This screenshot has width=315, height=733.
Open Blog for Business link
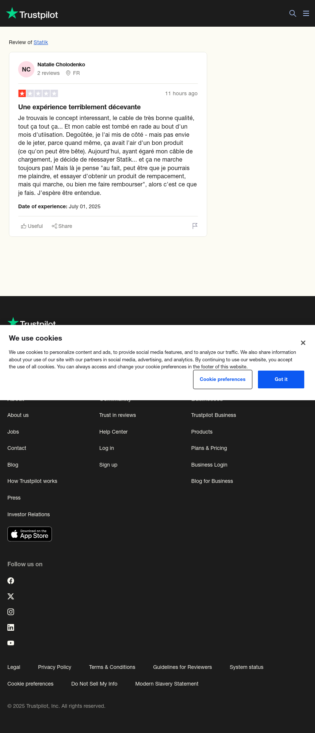pos(212,481)
